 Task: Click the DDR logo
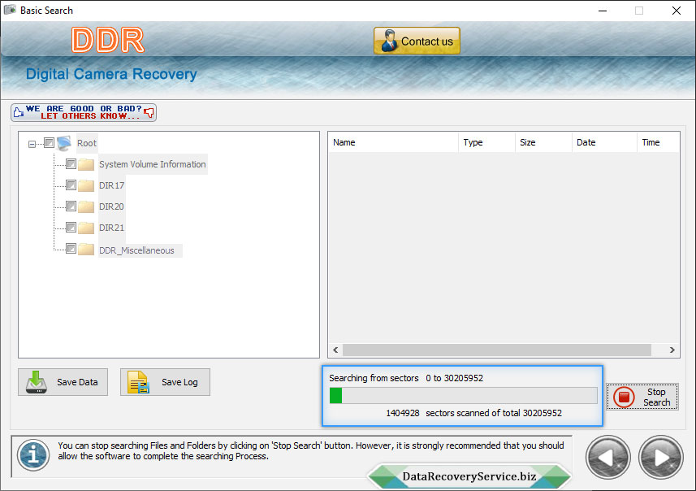108,40
